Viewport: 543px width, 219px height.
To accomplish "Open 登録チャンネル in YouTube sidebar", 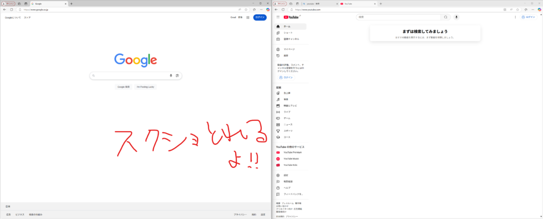I will (x=290, y=39).
